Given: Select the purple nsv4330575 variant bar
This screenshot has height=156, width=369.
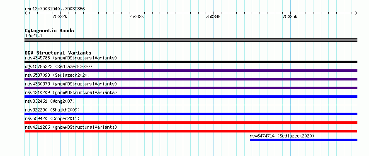Looking at the screenshot, I should [191, 88].
